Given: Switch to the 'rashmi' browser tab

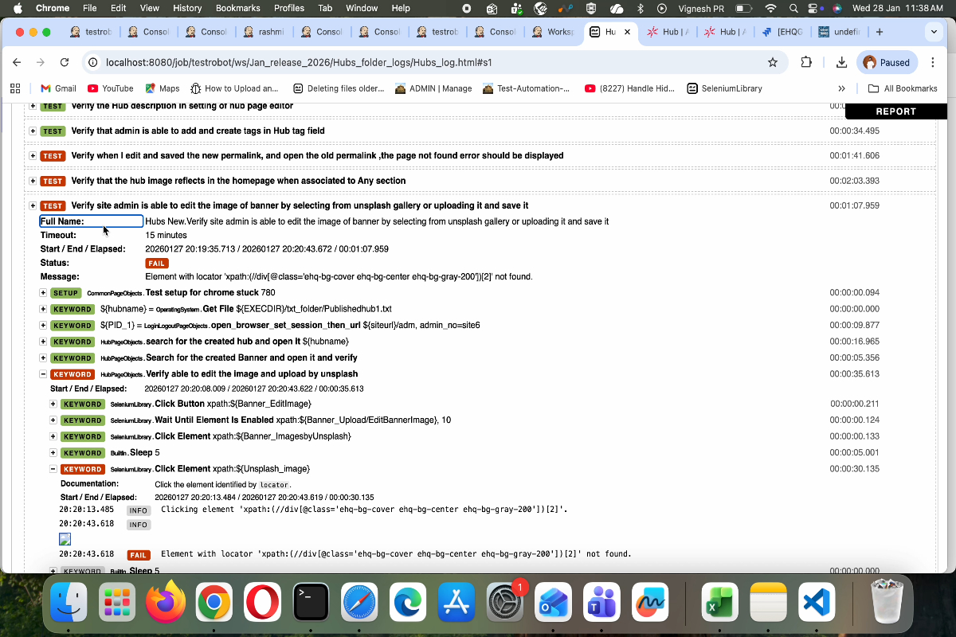Looking at the screenshot, I should (x=264, y=32).
